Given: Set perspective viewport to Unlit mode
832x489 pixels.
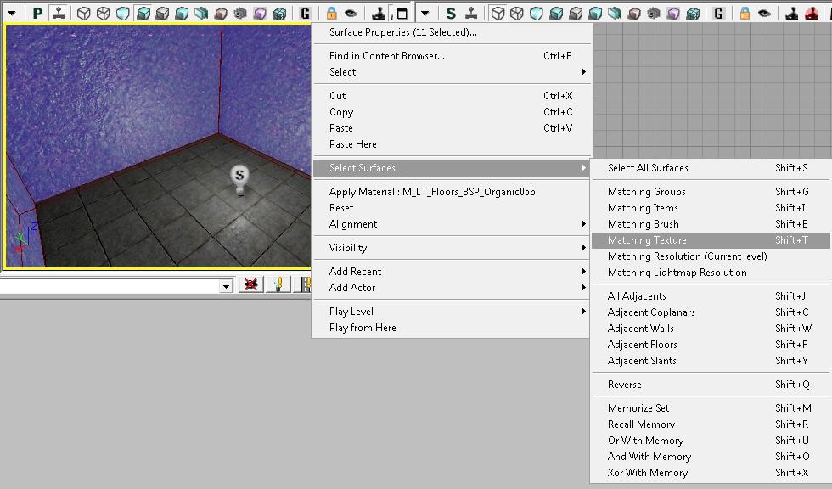Looking at the screenshot, I should tap(122, 14).
